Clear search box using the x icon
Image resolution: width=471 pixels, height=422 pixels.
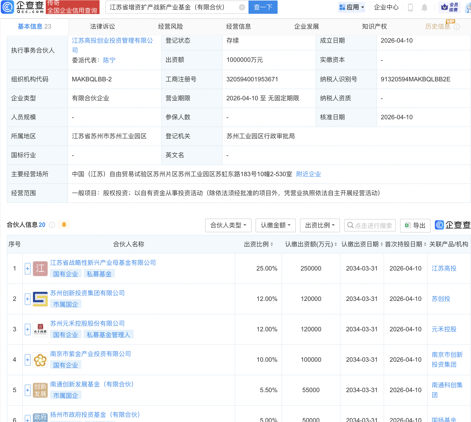tap(242, 7)
